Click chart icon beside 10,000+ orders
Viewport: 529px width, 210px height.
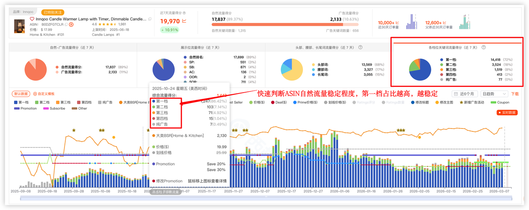(x=397, y=22)
